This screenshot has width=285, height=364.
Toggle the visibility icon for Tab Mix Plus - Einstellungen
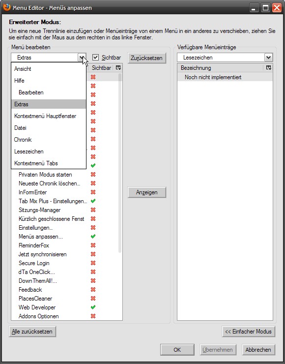click(x=93, y=201)
